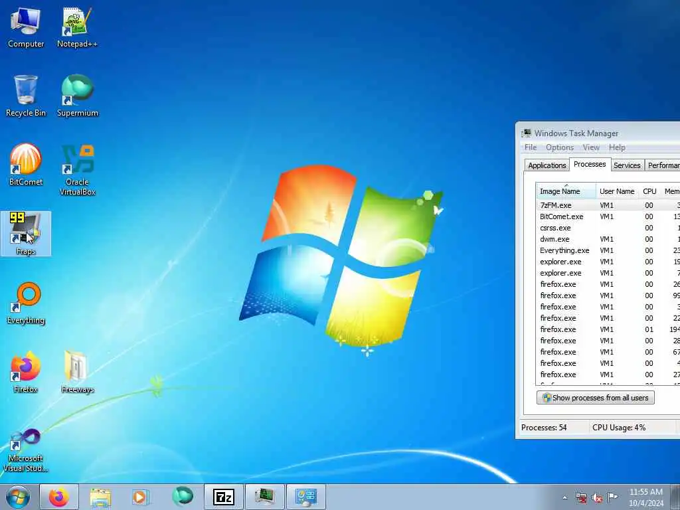Select the Notepad++ desktop shortcut
This screenshot has width=680, height=510.
click(77, 28)
